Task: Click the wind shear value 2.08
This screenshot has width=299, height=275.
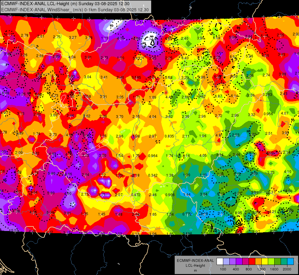Action: (250, 76)
